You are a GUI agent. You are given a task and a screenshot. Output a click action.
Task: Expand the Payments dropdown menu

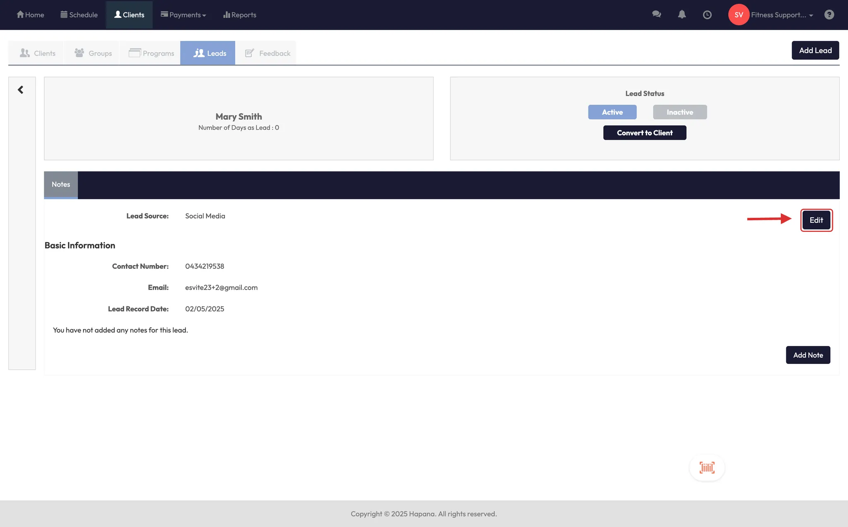point(183,15)
